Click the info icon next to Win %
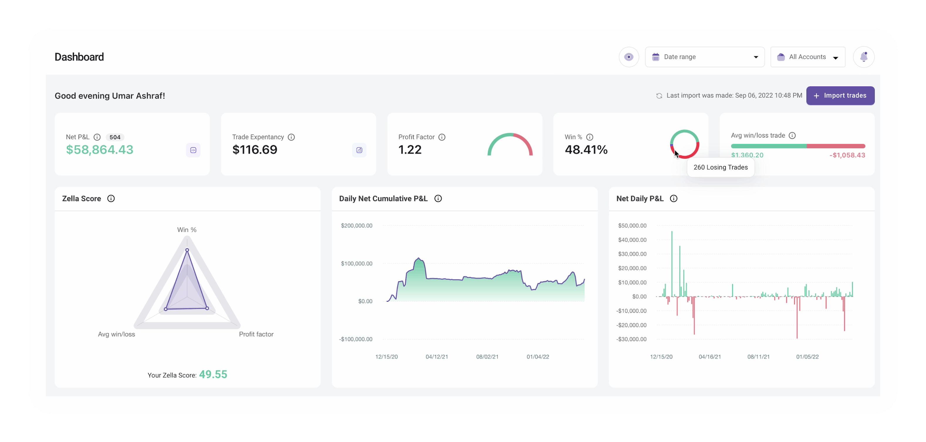Image resolution: width=926 pixels, height=442 pixels. click(590, 137)
